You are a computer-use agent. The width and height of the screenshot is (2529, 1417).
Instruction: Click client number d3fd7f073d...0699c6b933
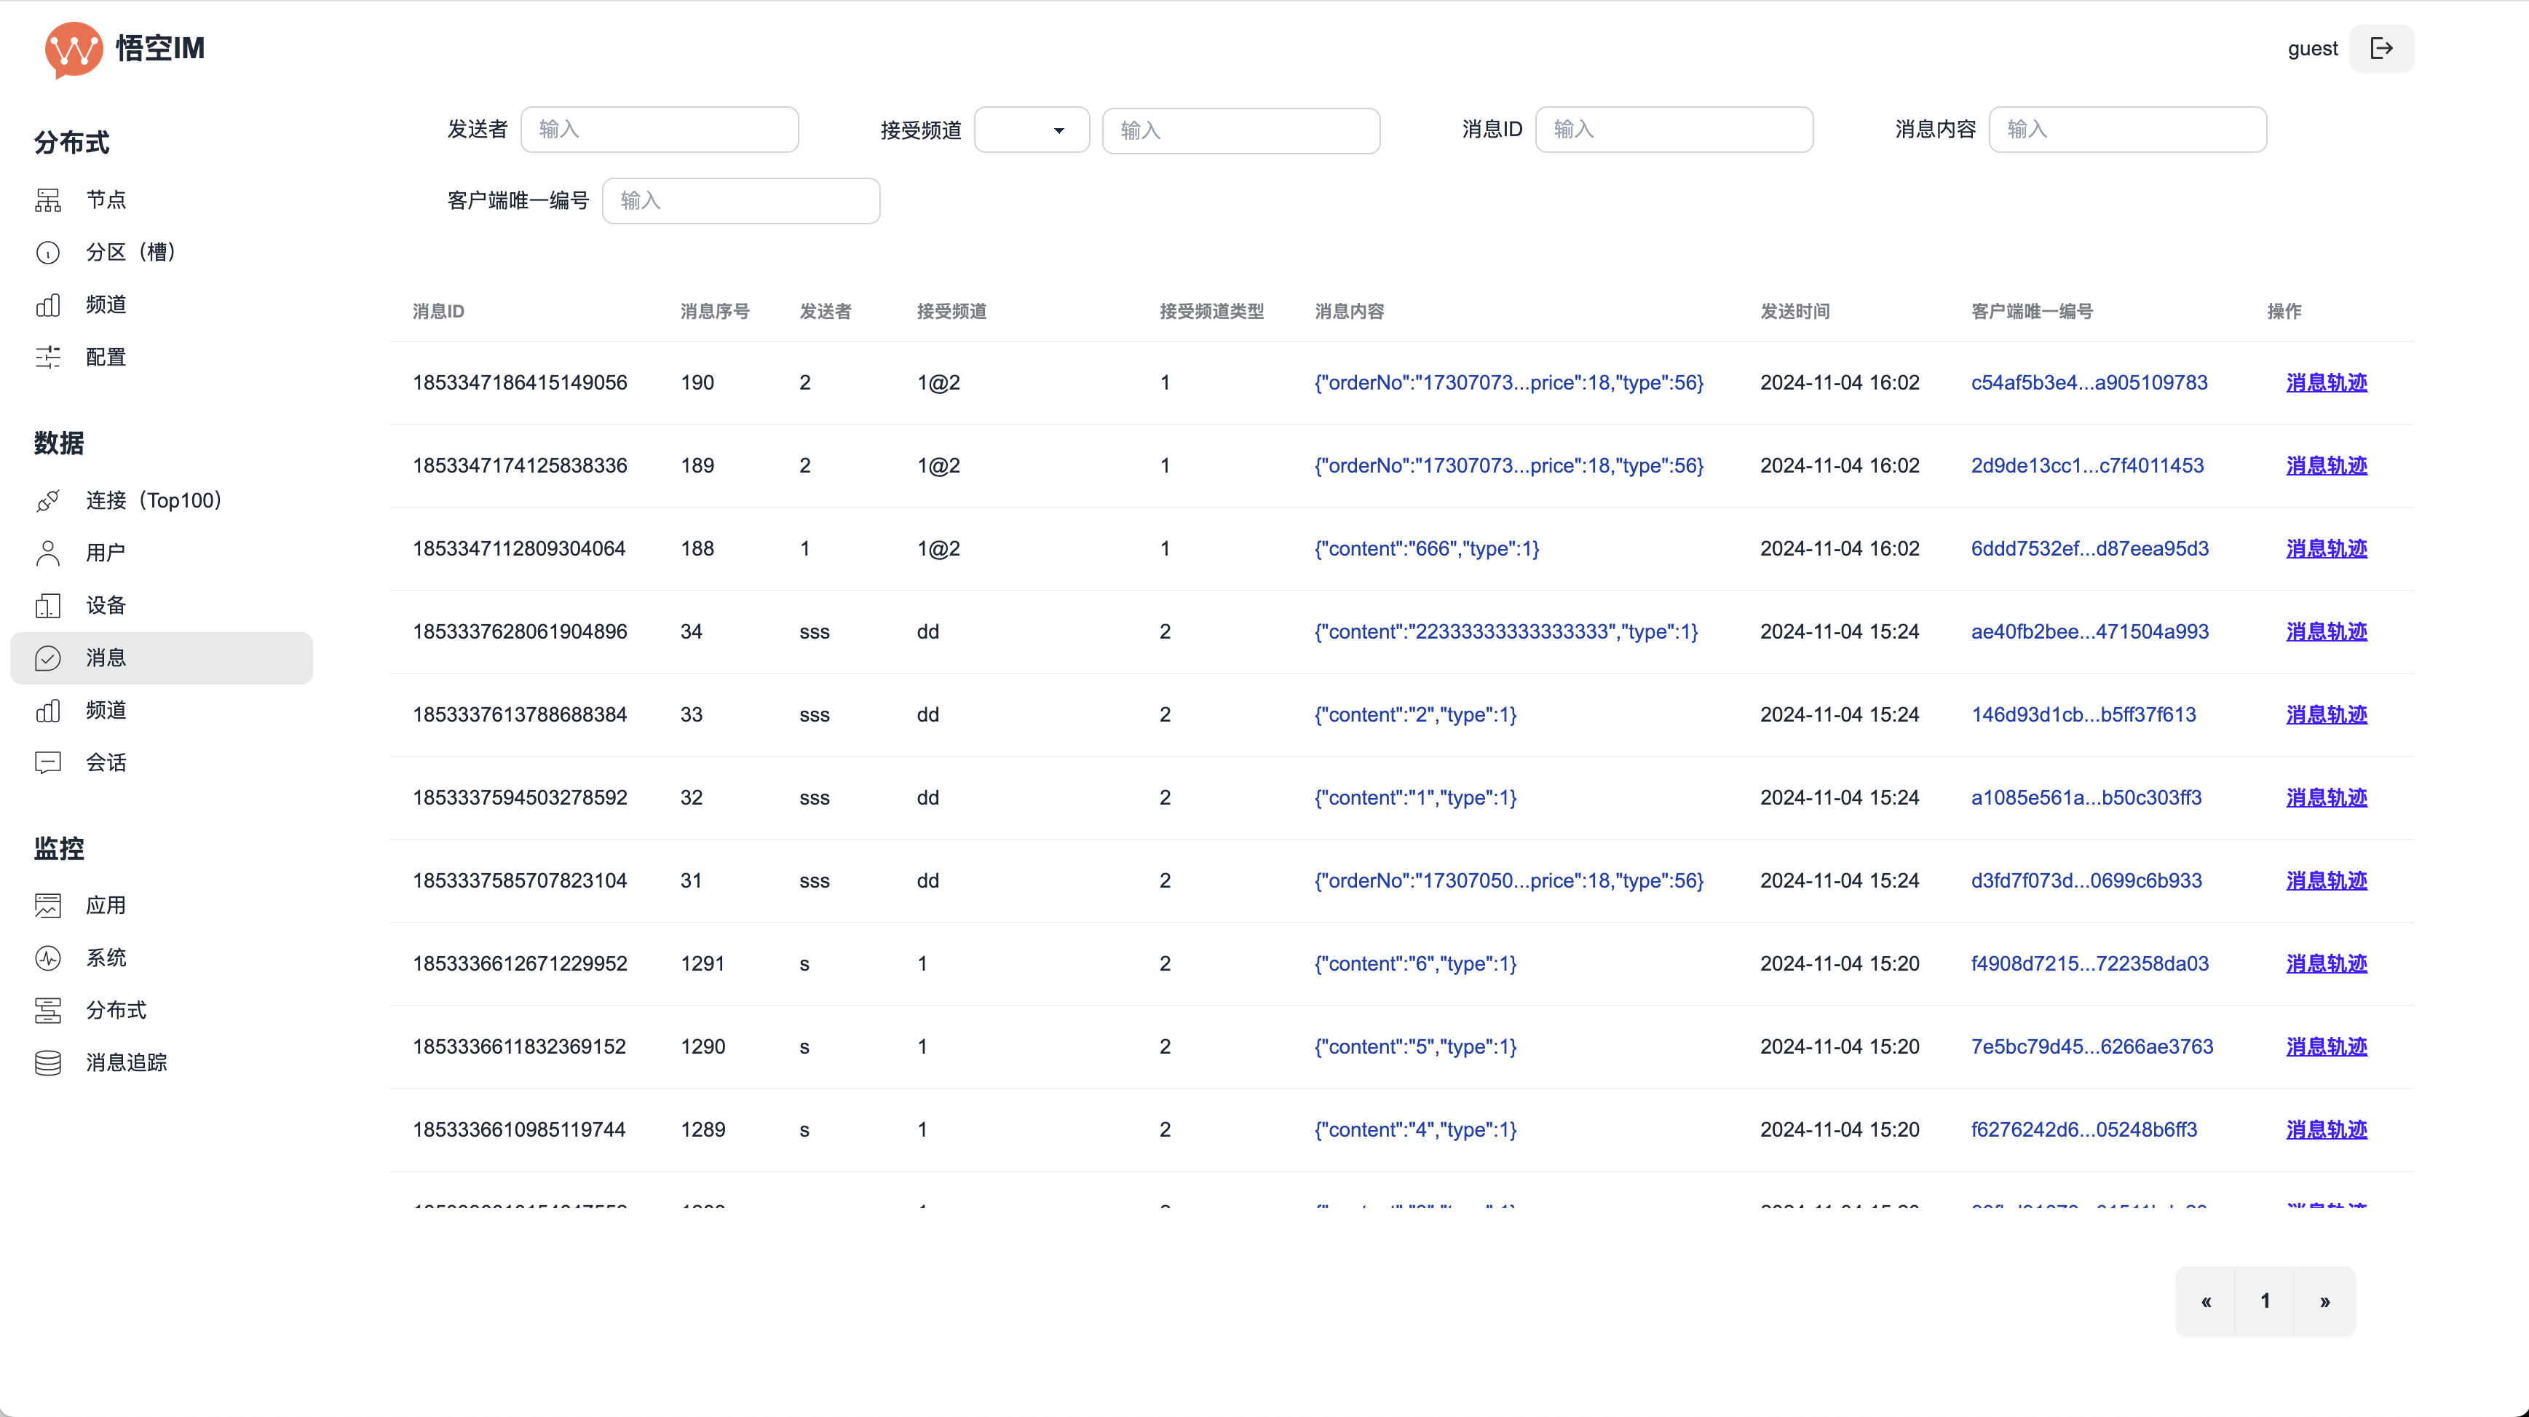click(x=2086, y=881)
